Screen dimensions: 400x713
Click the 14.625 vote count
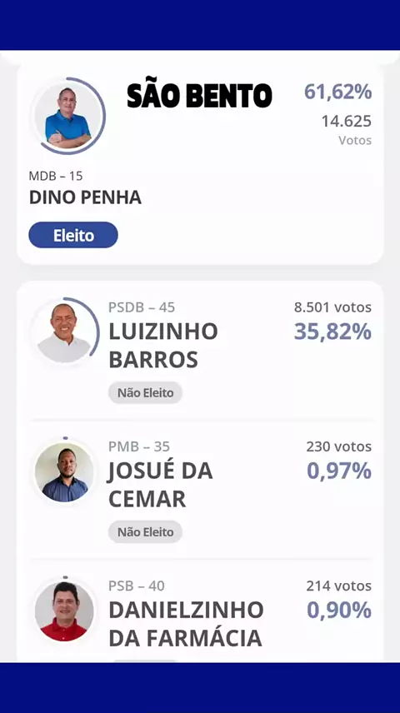347,122
